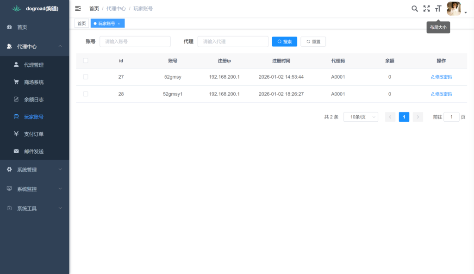The image size is (474, 274).
Task: Switch to the 首页 tab
Action: coord(81,23)
